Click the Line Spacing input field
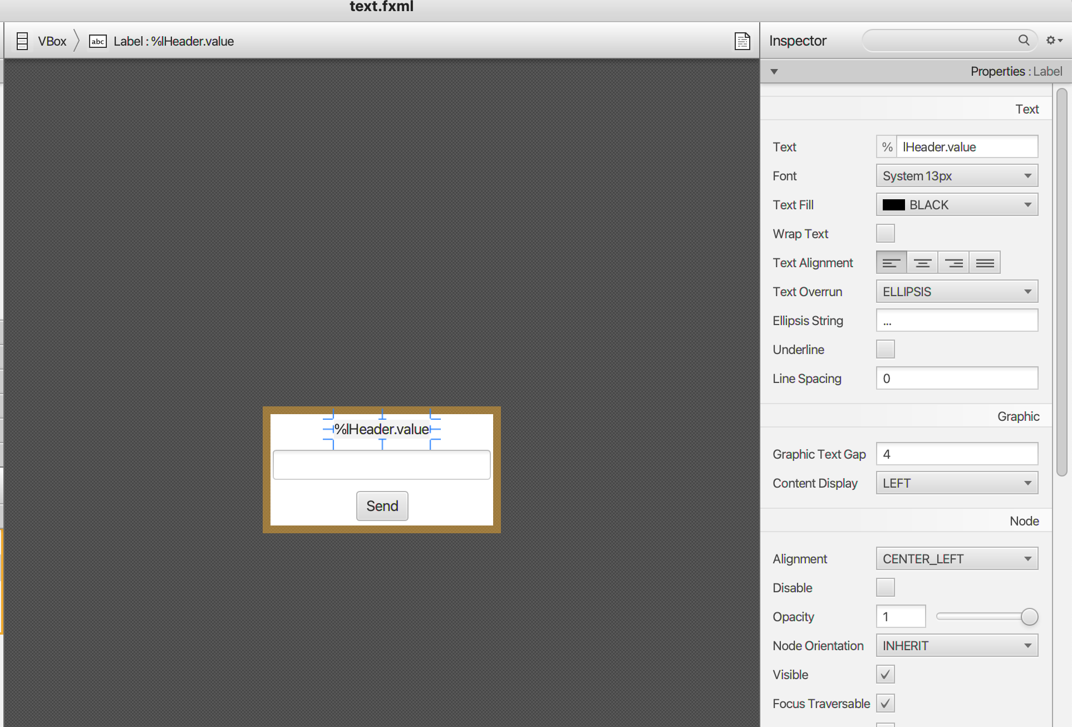This screenshot has height=727, width=1072. tap(957, 379)
